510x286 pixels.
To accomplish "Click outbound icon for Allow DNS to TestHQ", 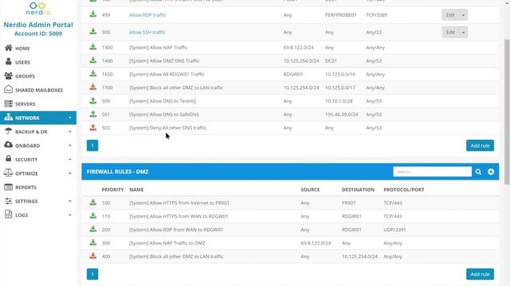I will pyautogui.click(x=93, y=101).
